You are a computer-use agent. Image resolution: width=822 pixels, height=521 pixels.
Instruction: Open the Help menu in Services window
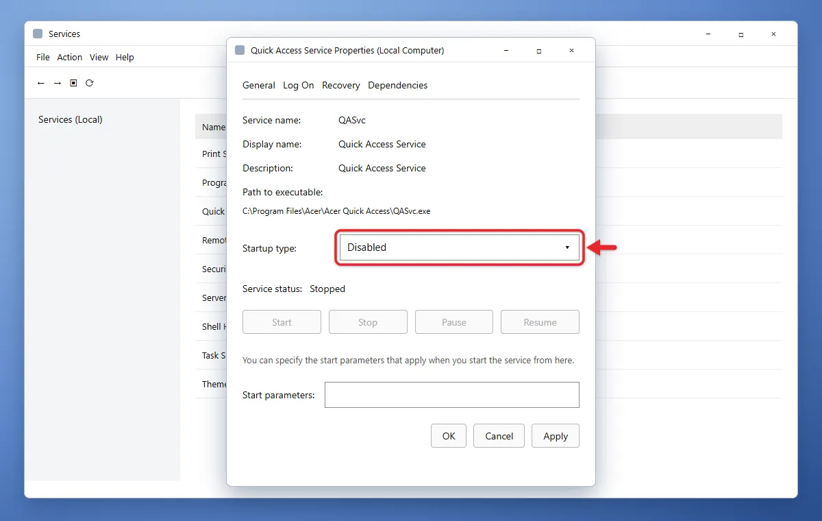(x=125, y=58)
